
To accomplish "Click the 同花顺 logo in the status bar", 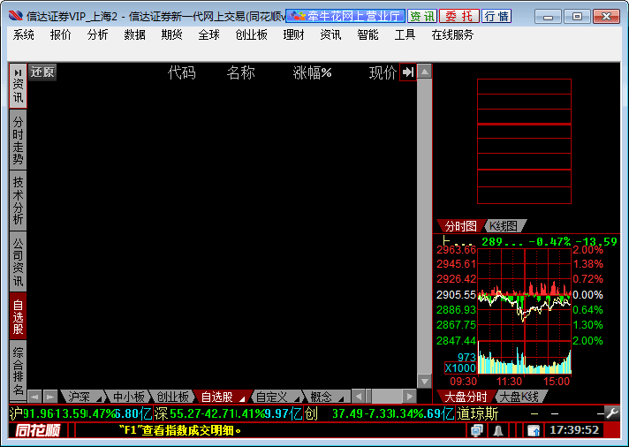I will click(37, 430).
